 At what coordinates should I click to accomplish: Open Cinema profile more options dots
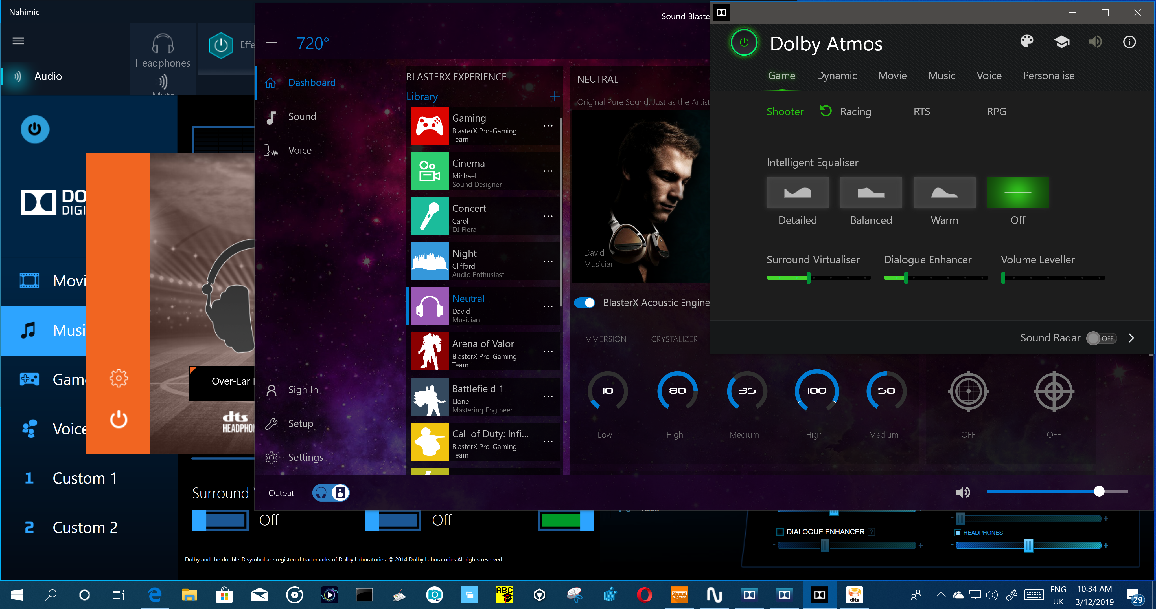coord(548,171)
